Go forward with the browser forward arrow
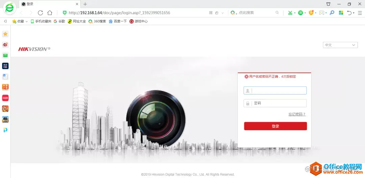The image size is (365, 178). [x=31, y=13]
